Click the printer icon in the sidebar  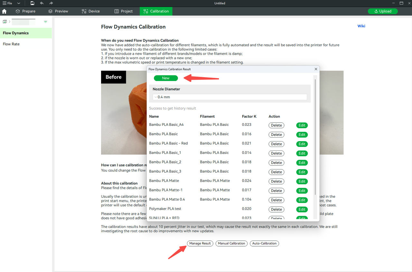click(5, 22)
